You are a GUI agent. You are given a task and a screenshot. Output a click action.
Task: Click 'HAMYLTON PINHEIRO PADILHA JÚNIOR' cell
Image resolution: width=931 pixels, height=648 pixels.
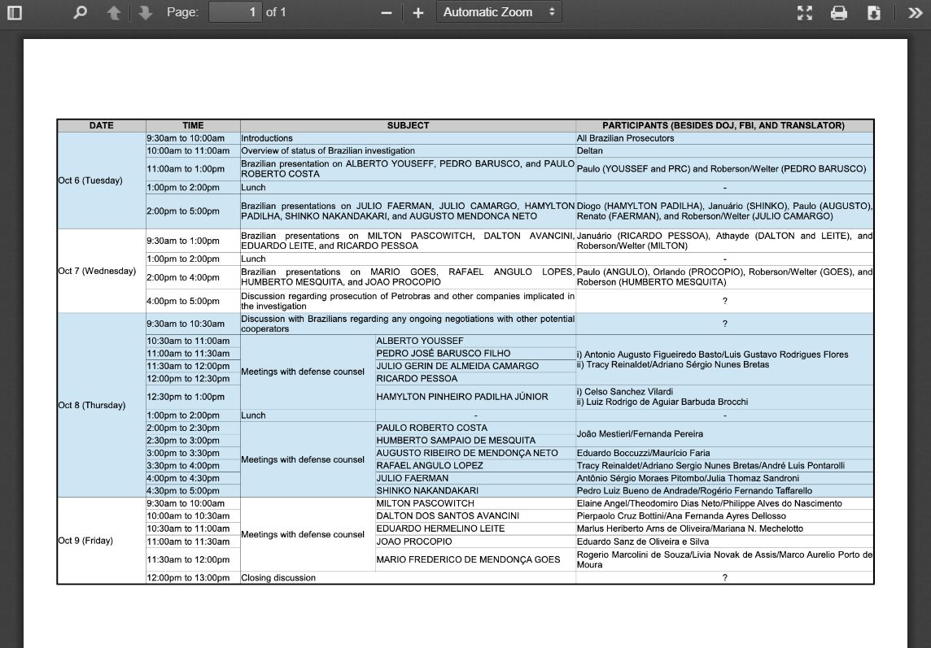[475, 397]
